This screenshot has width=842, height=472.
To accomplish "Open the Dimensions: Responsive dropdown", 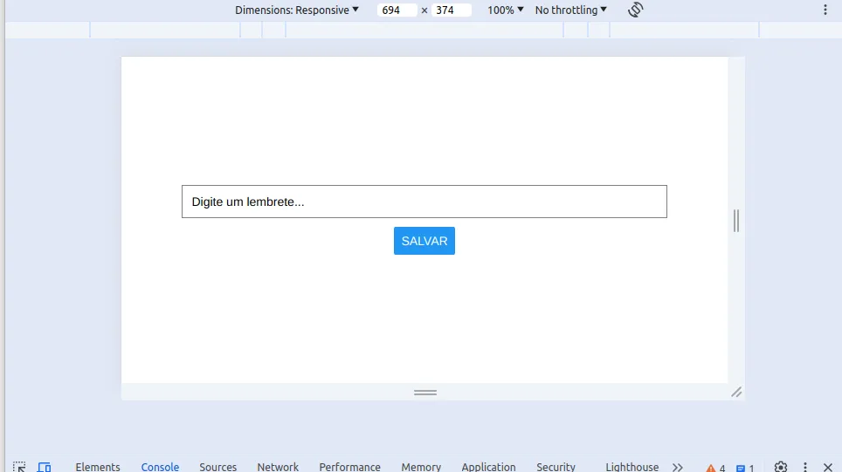I will (x=296, y=10).
